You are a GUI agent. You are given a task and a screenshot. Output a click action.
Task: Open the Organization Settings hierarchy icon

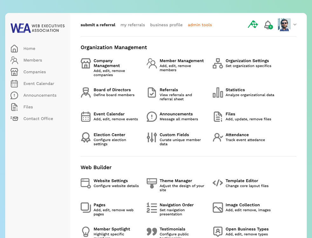coord(218,63)
